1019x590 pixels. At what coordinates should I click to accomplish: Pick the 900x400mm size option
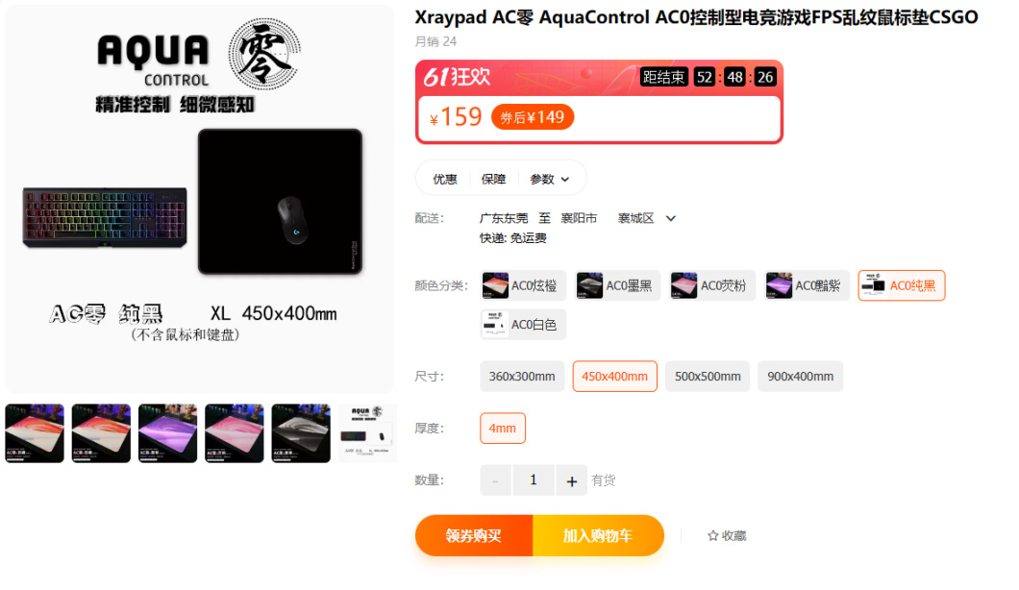801,377
